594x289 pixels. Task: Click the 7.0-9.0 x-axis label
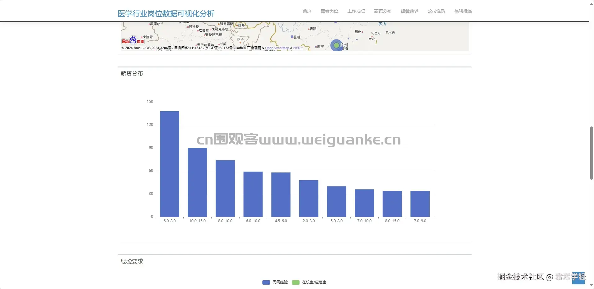pos(420,221)
